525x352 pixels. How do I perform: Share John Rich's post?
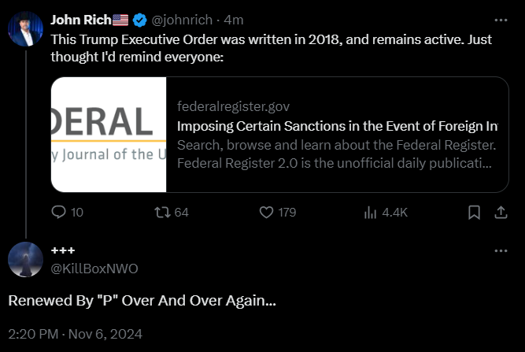tap(501, 212)
